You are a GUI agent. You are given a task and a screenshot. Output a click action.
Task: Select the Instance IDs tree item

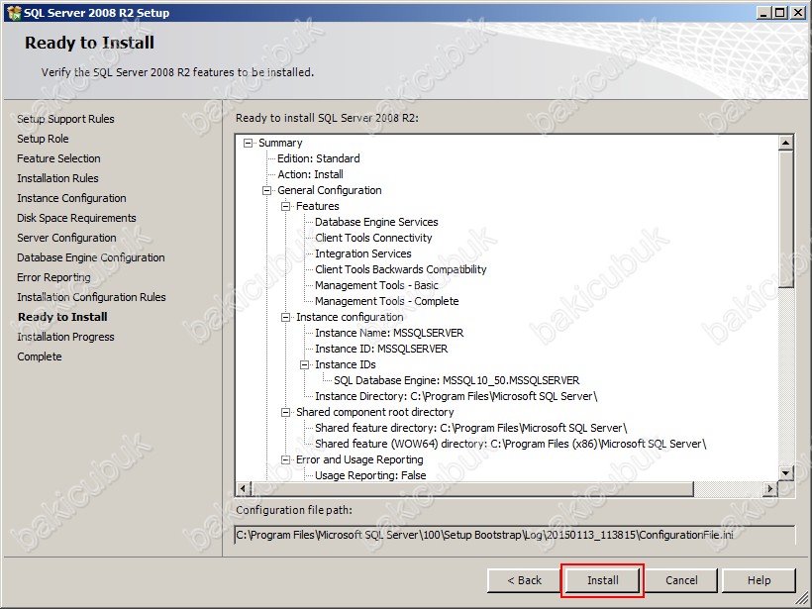point(346,364)
